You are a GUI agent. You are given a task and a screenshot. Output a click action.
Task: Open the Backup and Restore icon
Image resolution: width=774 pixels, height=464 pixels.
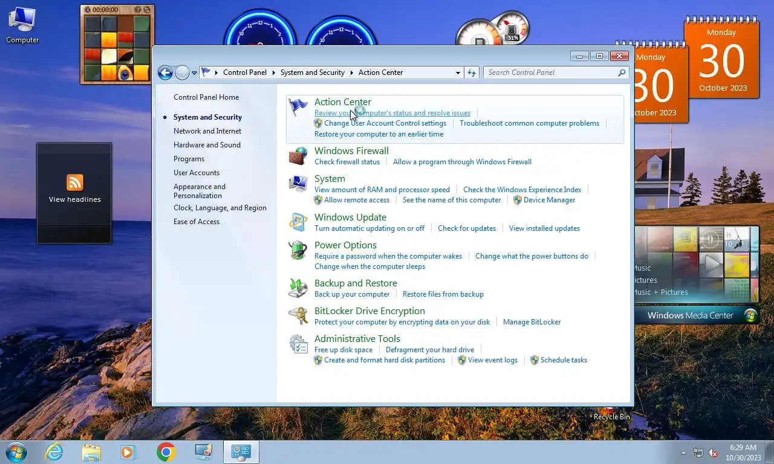pos(298,288)
